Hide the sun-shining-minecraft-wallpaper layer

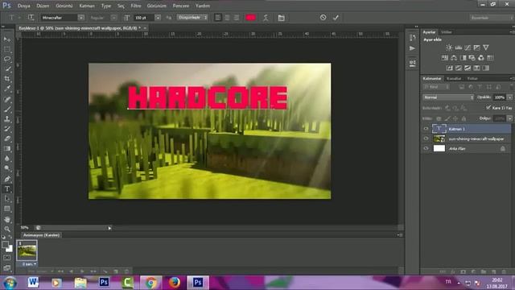[x=426, y=139]
